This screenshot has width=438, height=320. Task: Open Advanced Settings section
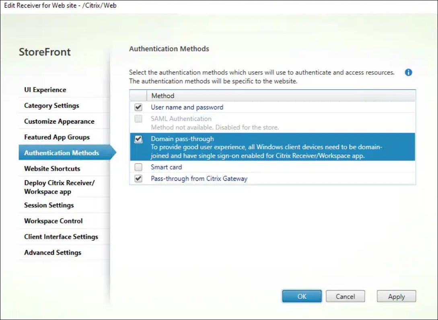point(64,252)
